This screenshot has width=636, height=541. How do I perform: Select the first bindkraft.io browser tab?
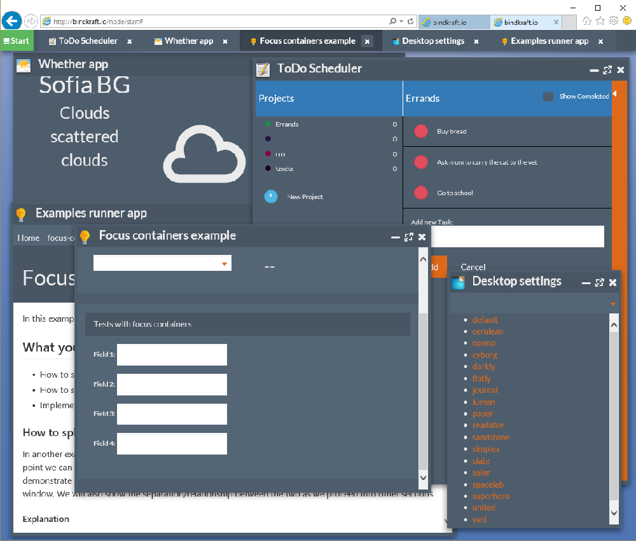454,22
